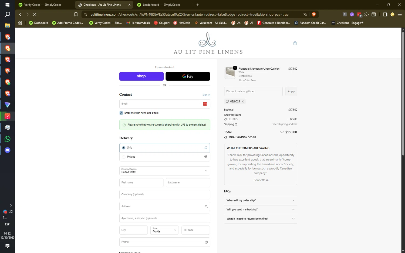Screen dimensions: 405x253
Task: Expand When will my order ship FAQ
Action: [x=261, y=200]
